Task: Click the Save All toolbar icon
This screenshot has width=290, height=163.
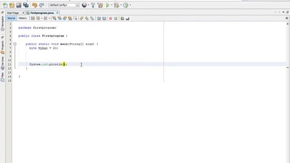Action: point(26,5)
